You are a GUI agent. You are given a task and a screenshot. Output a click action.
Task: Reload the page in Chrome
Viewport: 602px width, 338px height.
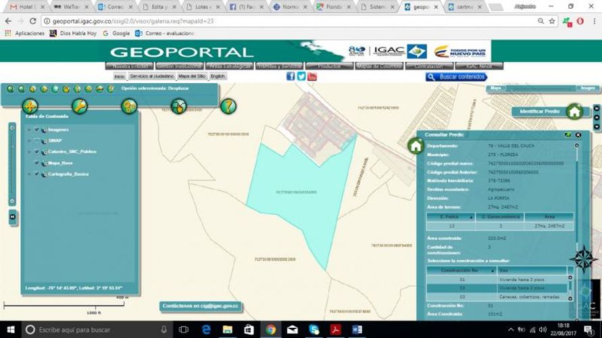[32, 21]
